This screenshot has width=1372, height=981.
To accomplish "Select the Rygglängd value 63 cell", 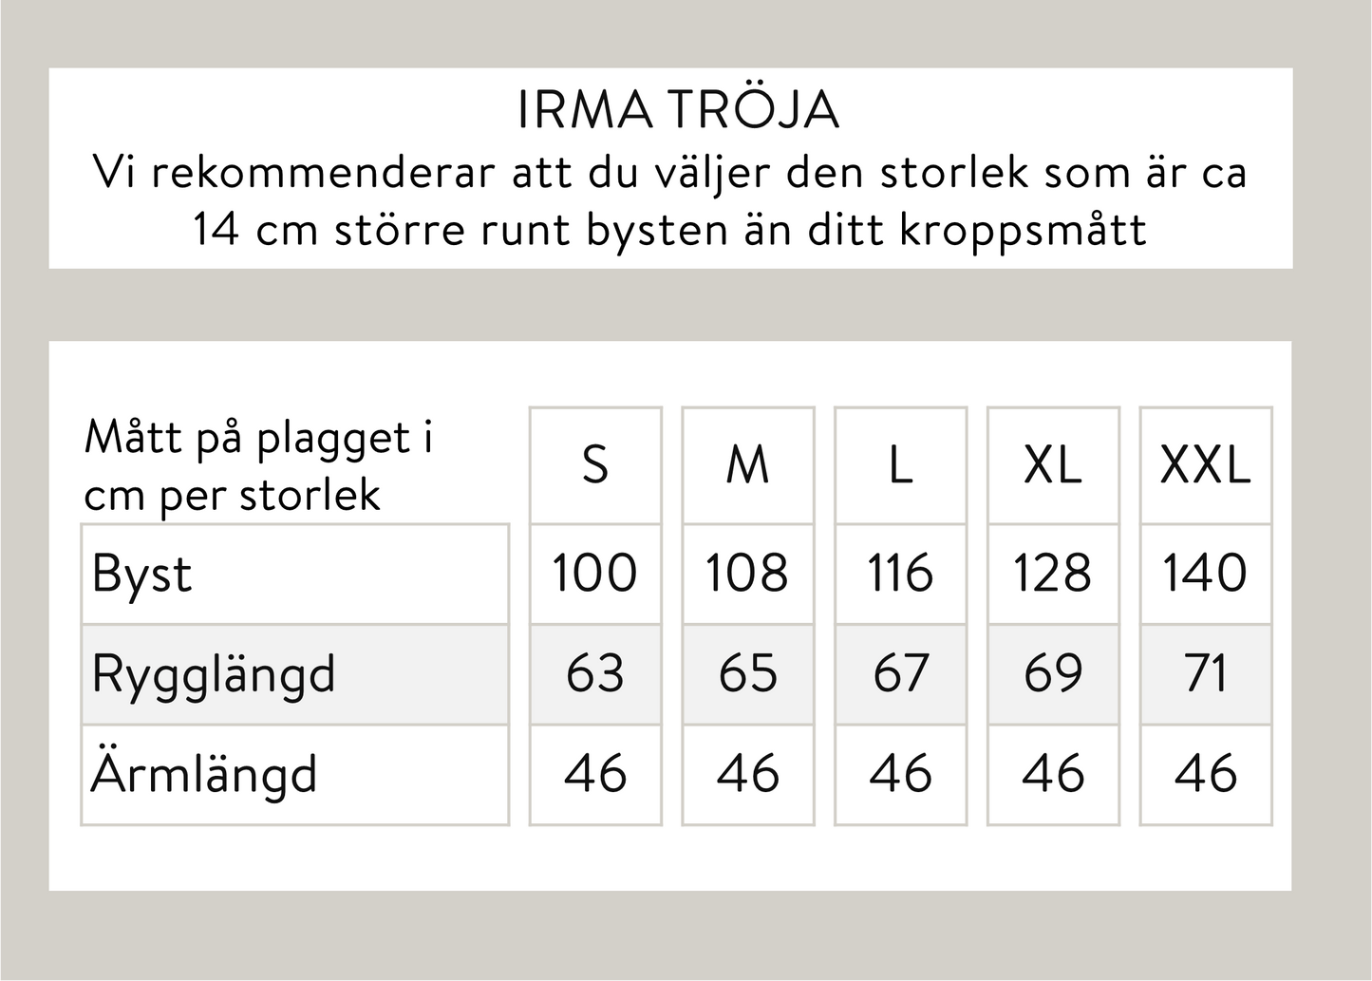I will [x=595, y=674].
